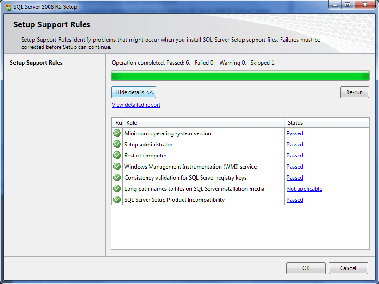This screenshot has width=379, height=284.
Task: Click Not applicable for Long path names rule
Action: click(304, 188)
